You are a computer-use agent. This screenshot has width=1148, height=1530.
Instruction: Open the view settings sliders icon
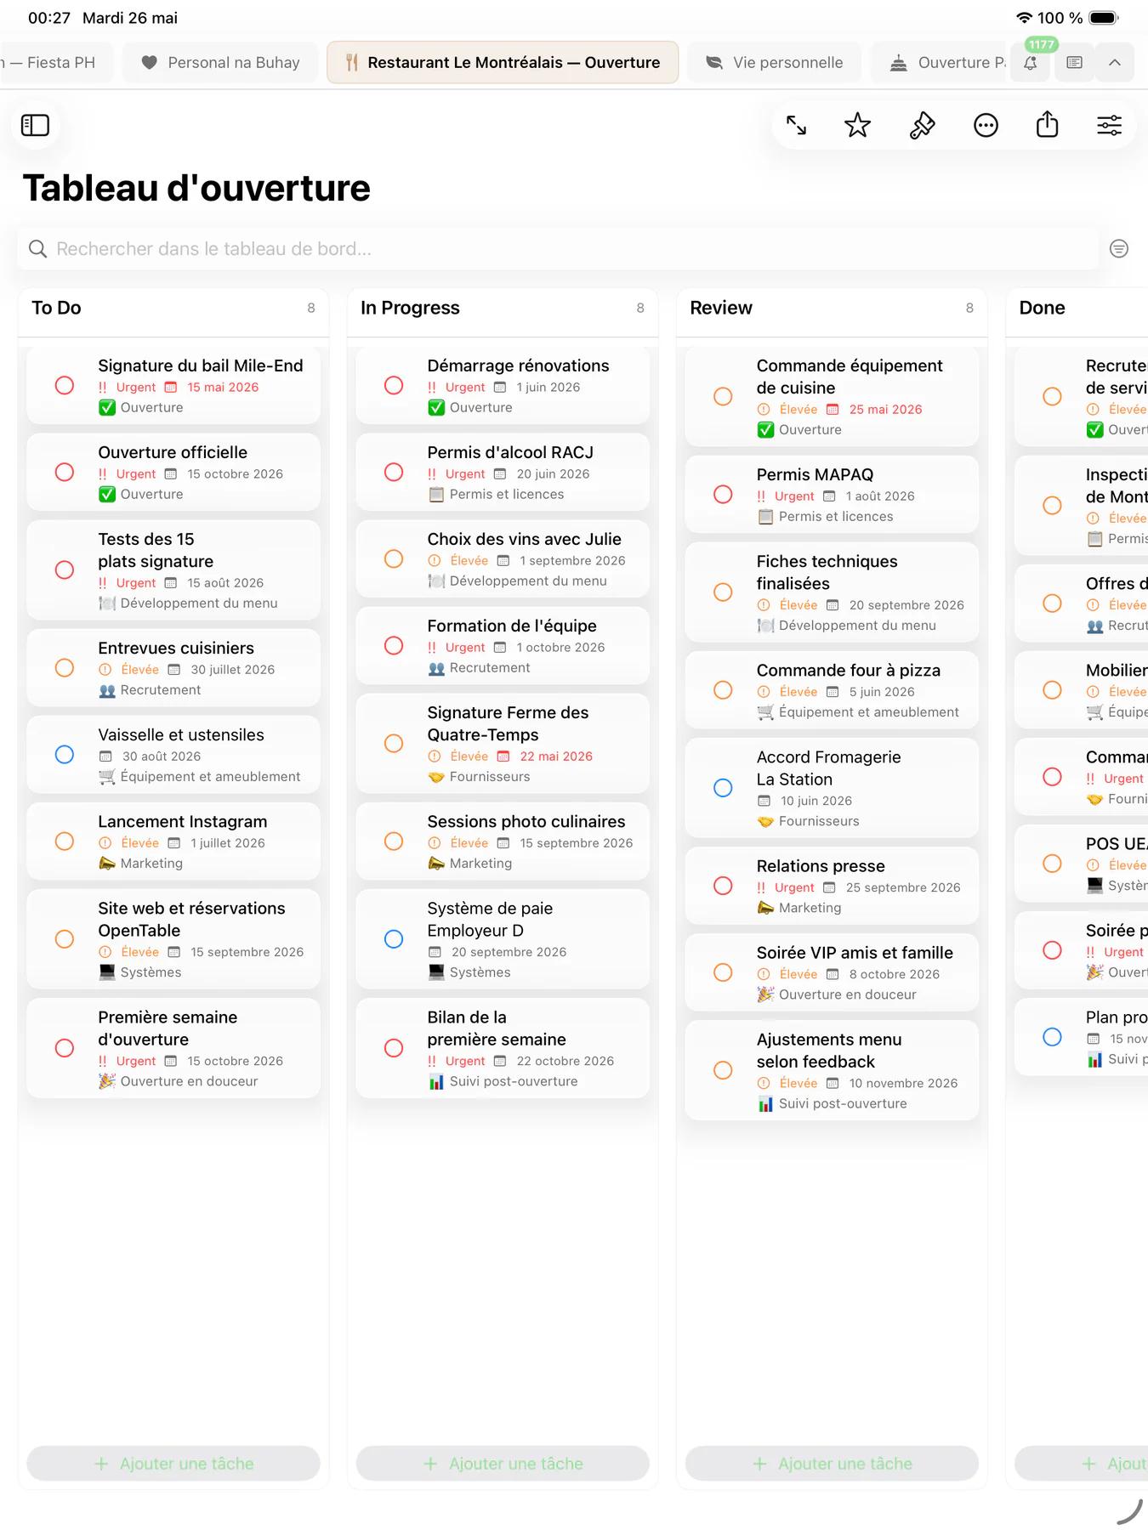tap(1109, 126)
